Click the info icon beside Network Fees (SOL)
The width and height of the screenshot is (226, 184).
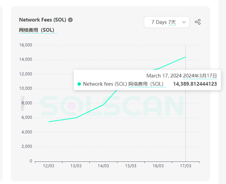point(70,20)
